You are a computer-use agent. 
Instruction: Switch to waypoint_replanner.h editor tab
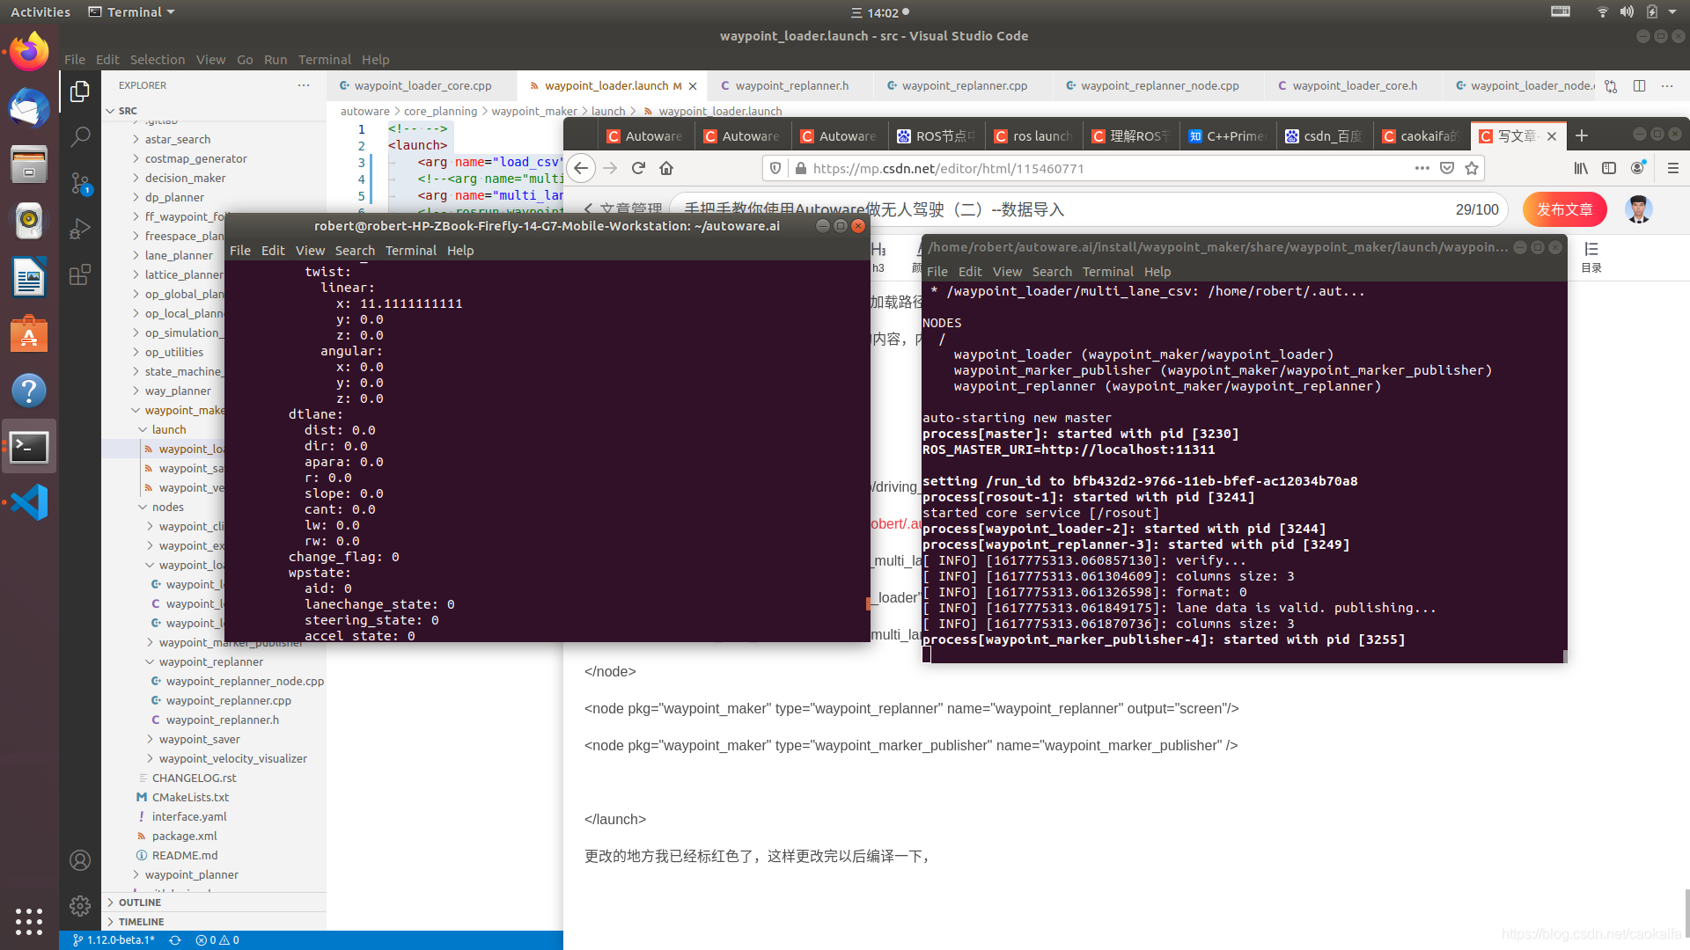click(791, 85)
